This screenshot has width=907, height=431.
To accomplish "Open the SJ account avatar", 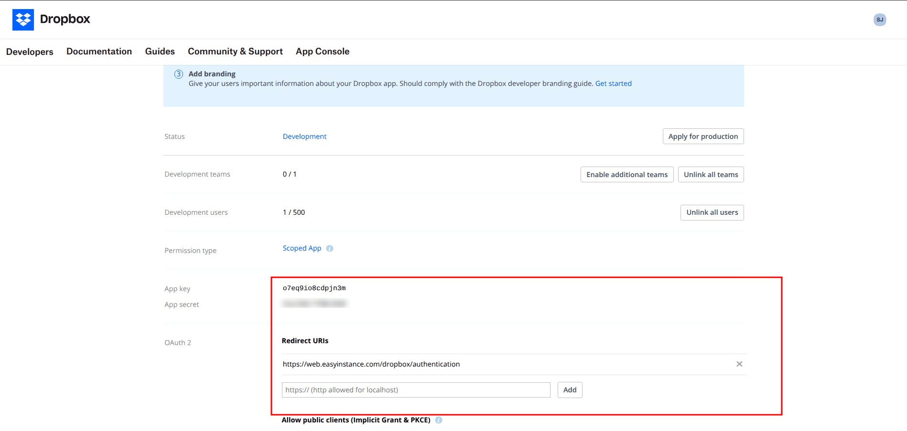I will click(x=880, y=20).
